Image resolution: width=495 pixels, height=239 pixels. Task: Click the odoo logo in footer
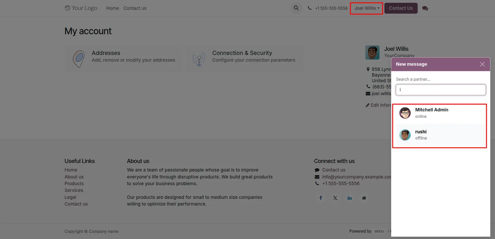tap(379, 231)
